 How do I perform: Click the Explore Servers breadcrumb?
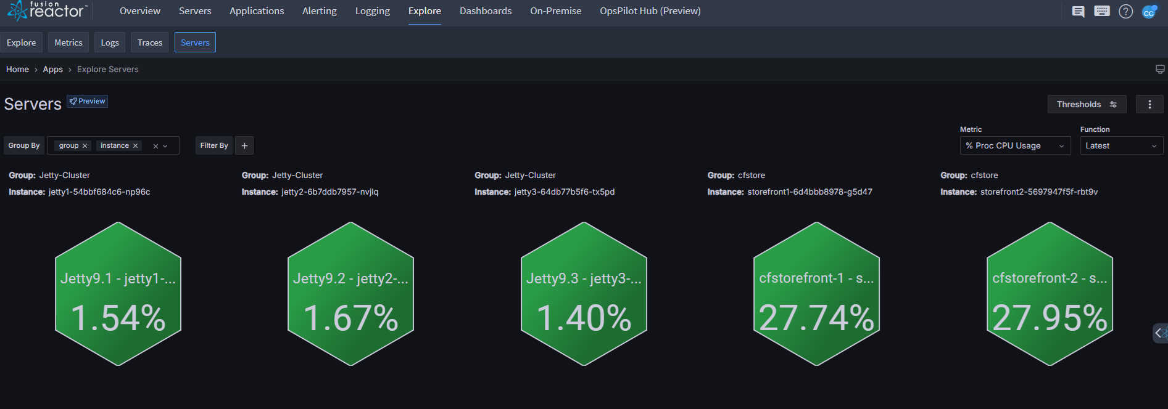tap(108, 69)
